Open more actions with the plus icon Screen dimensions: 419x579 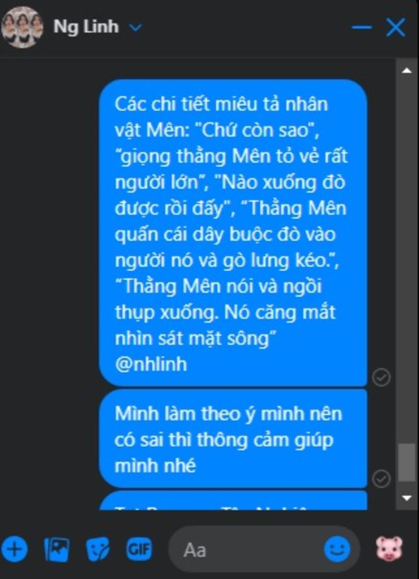[14, 549]
